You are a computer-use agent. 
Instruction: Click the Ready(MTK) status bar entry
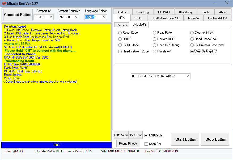[x=14, y=151]
